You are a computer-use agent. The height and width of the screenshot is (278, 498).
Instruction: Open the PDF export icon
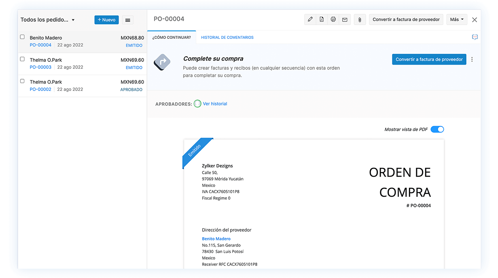click(x=322, y=19)
